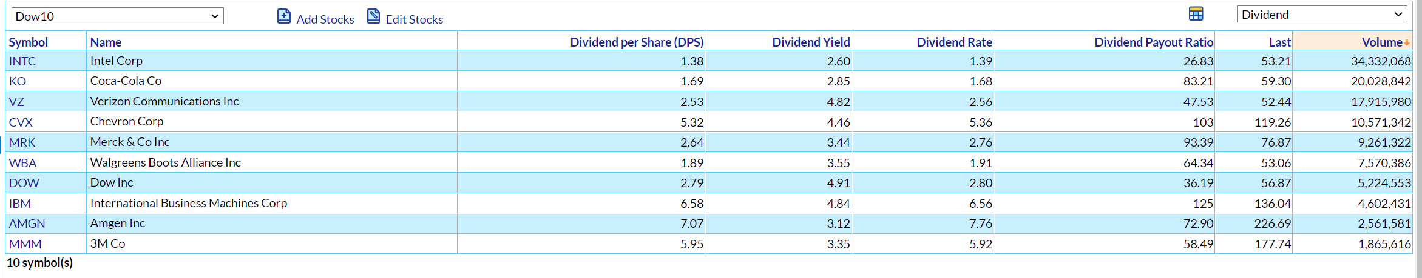Sort by Volume column header
Viewport: 1422px width, 278px height.
(1382, 42)
